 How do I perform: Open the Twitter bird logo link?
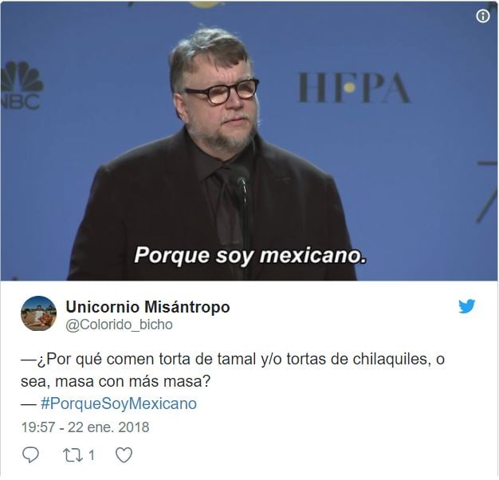click(x=466, y=306)
